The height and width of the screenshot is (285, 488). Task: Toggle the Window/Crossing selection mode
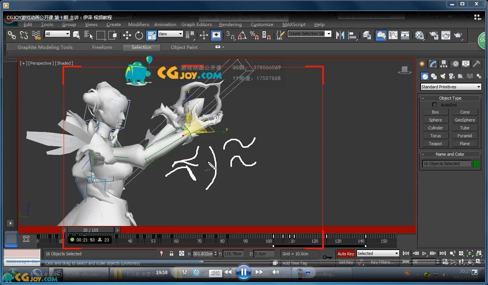pos(113,35)
